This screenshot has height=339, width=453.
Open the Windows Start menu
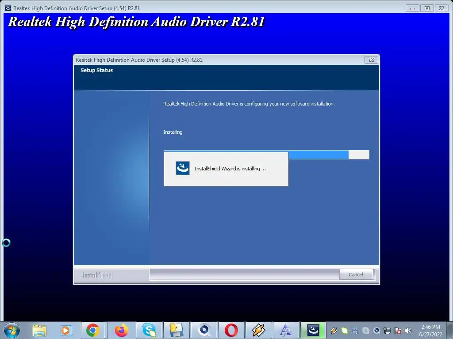point(12,330)
